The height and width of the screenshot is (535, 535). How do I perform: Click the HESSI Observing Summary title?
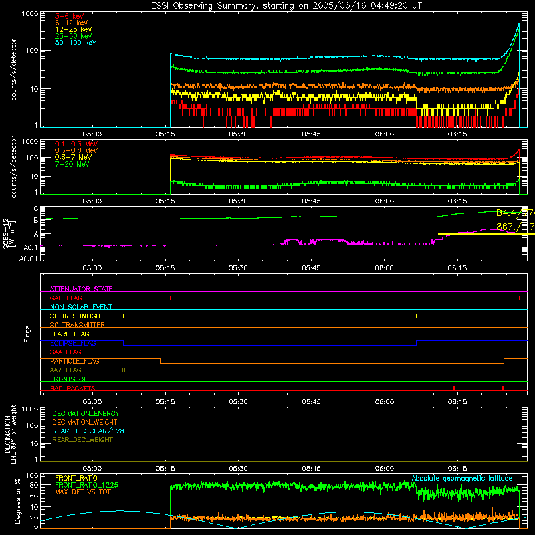tap(284, 5)
